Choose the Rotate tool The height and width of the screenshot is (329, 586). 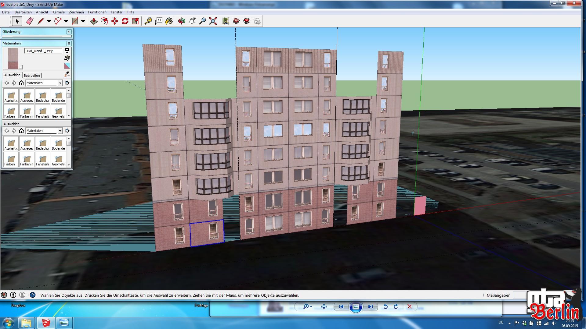coord(125,21)
